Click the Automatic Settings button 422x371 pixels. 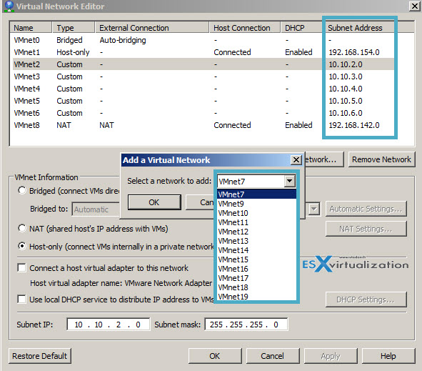[366, 209]
